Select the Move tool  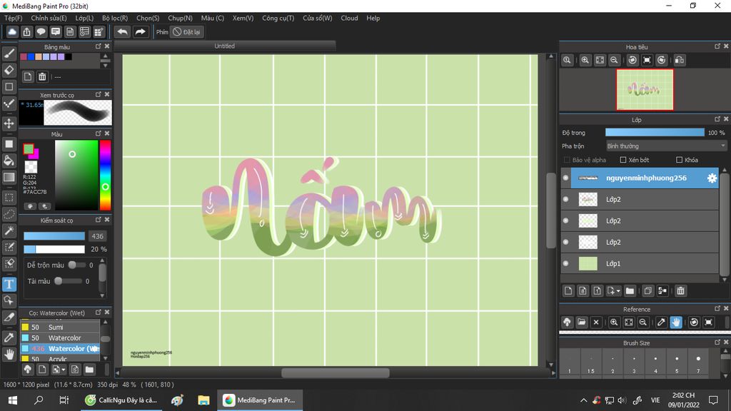point(9,123)
